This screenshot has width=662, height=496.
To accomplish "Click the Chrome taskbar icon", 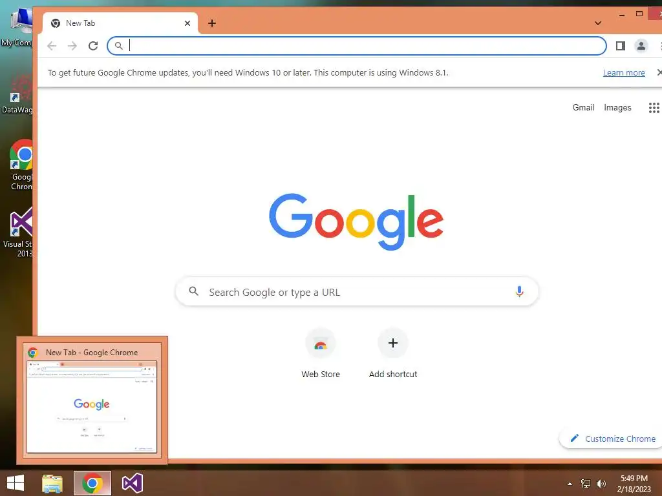I will [92, 483].
